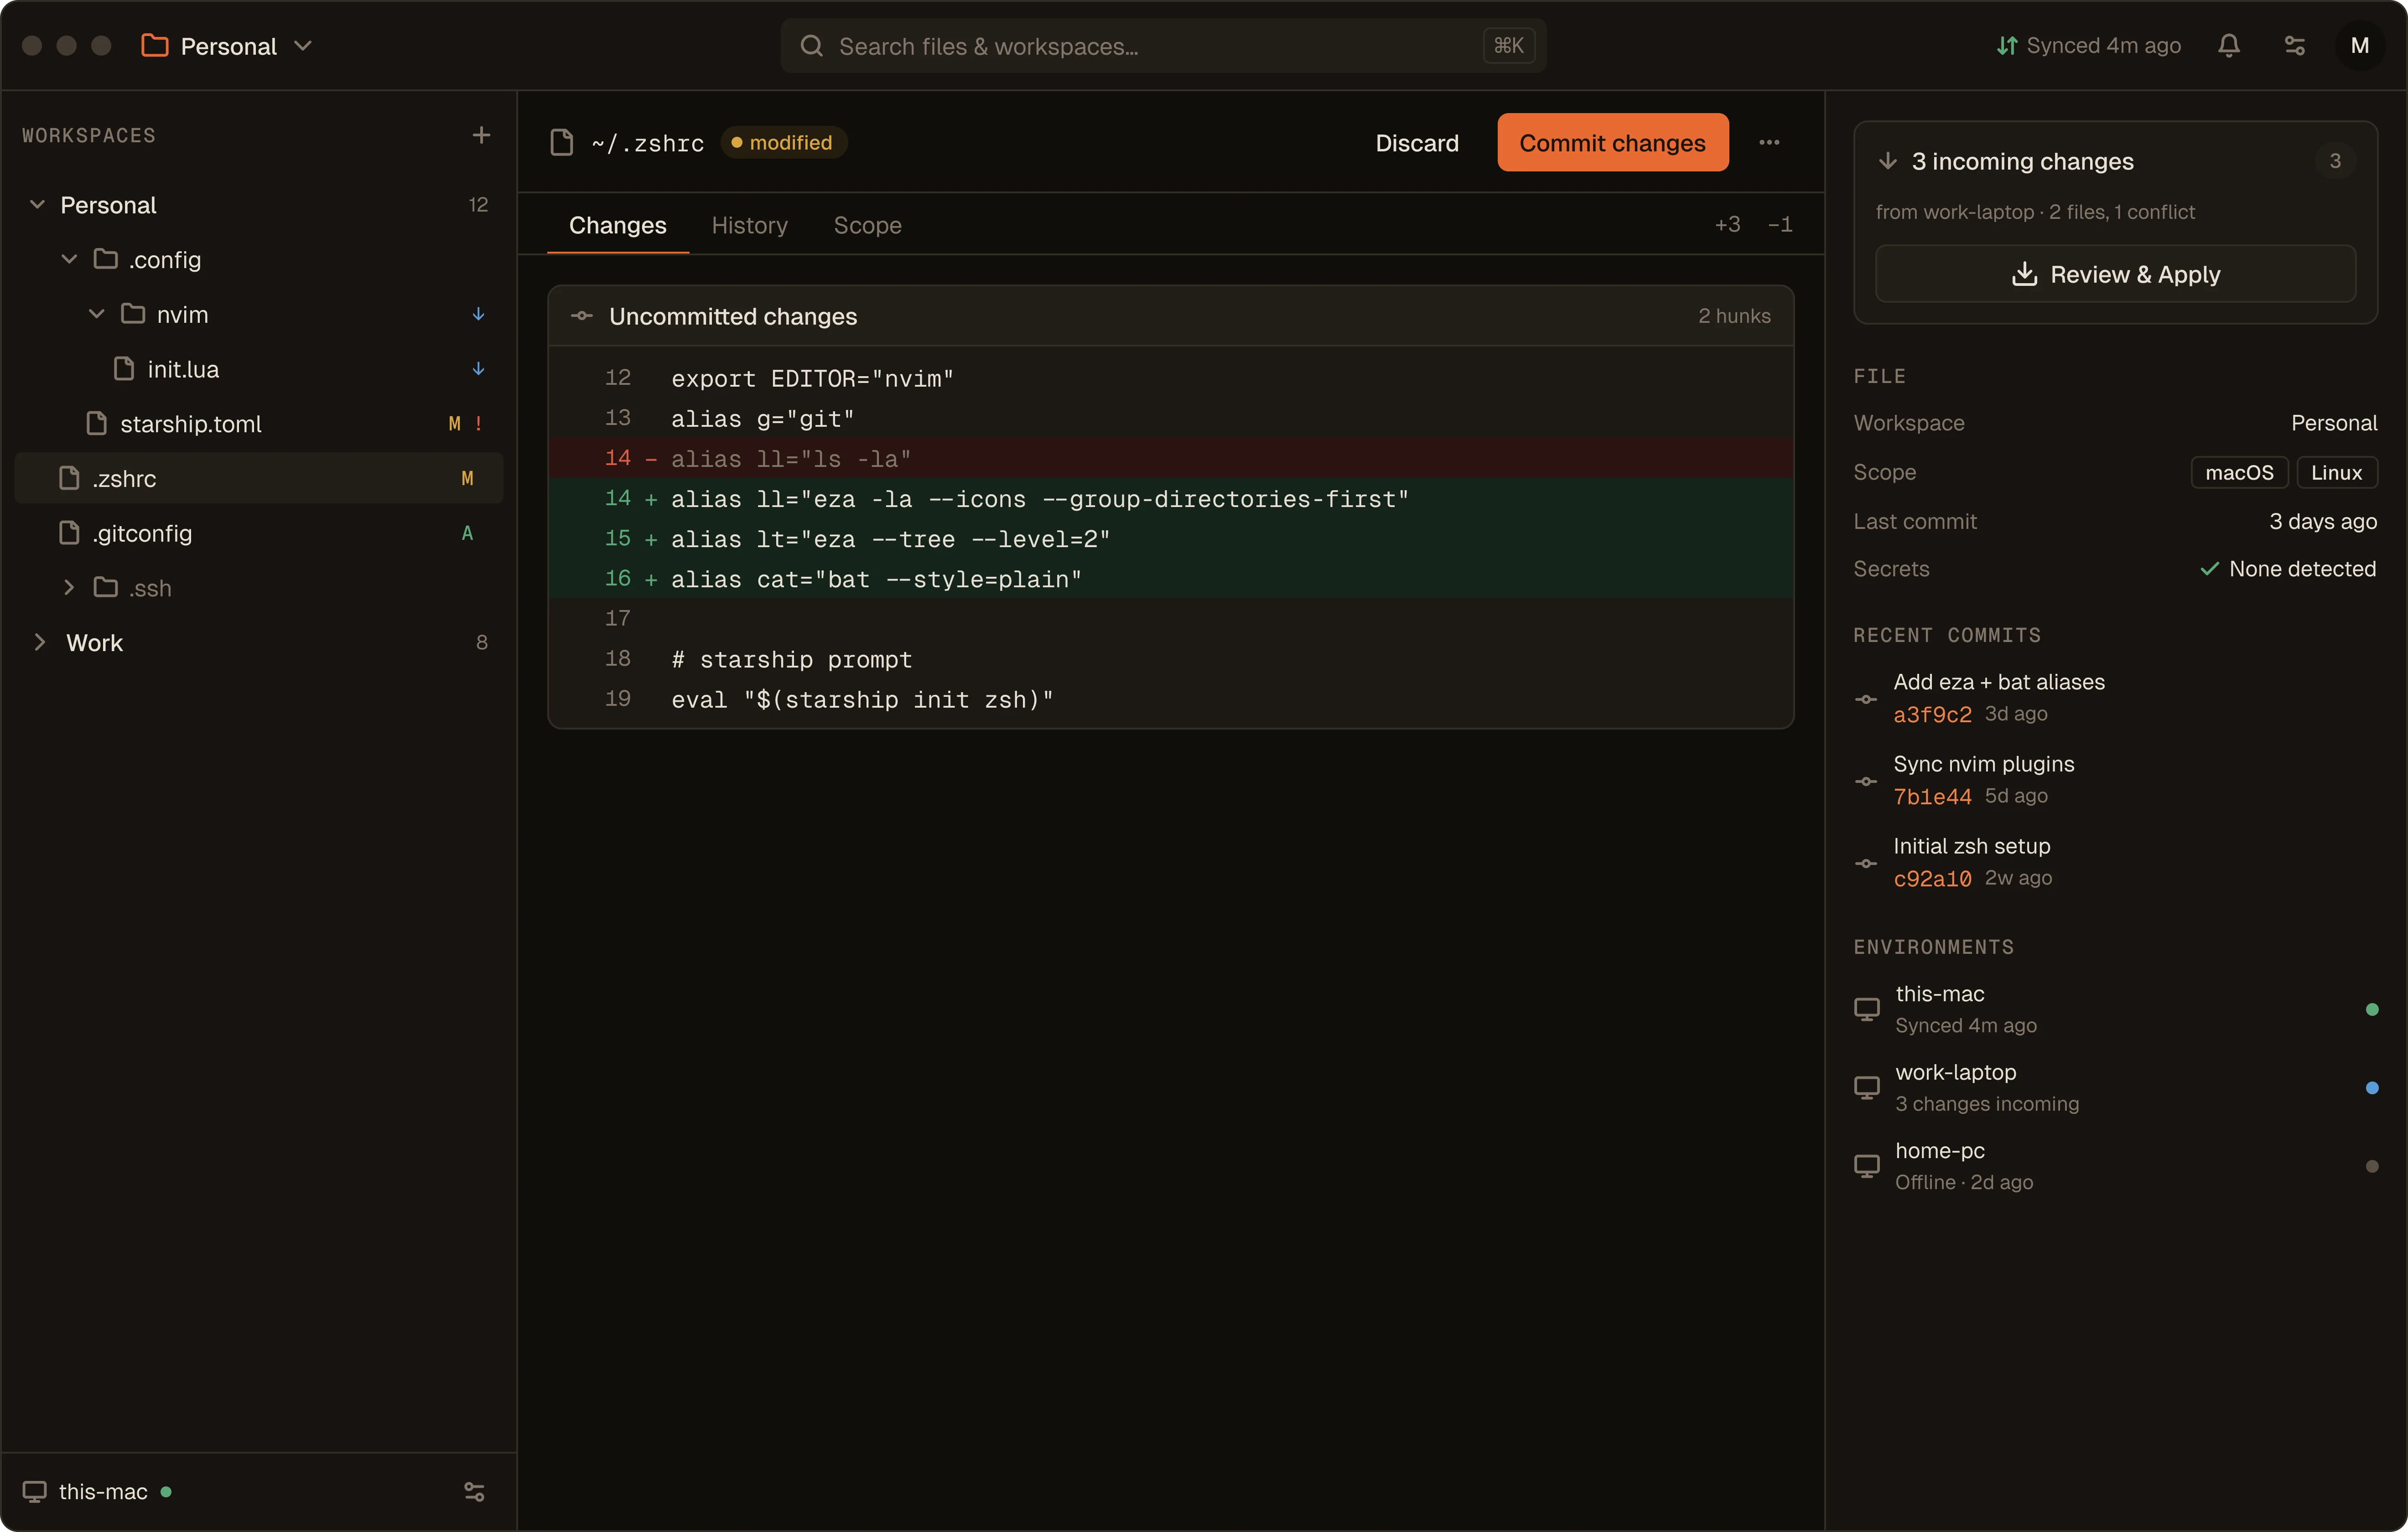Click the work-laptop environment entry

tap(2115, 1087)
